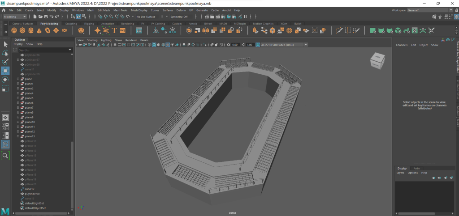
Task: Click the SVG import shelf icon
Action: click(x=123, y=30)
